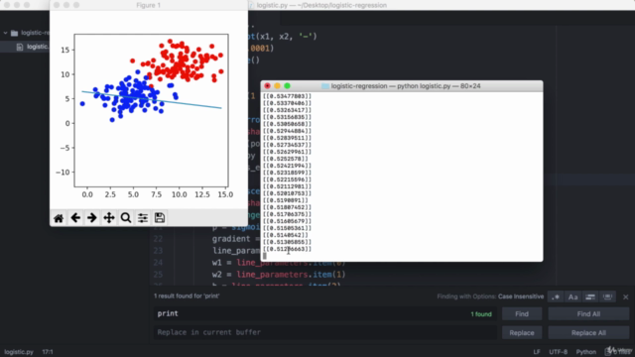Click code line number 23 in gutter

[x=158, y=251]
